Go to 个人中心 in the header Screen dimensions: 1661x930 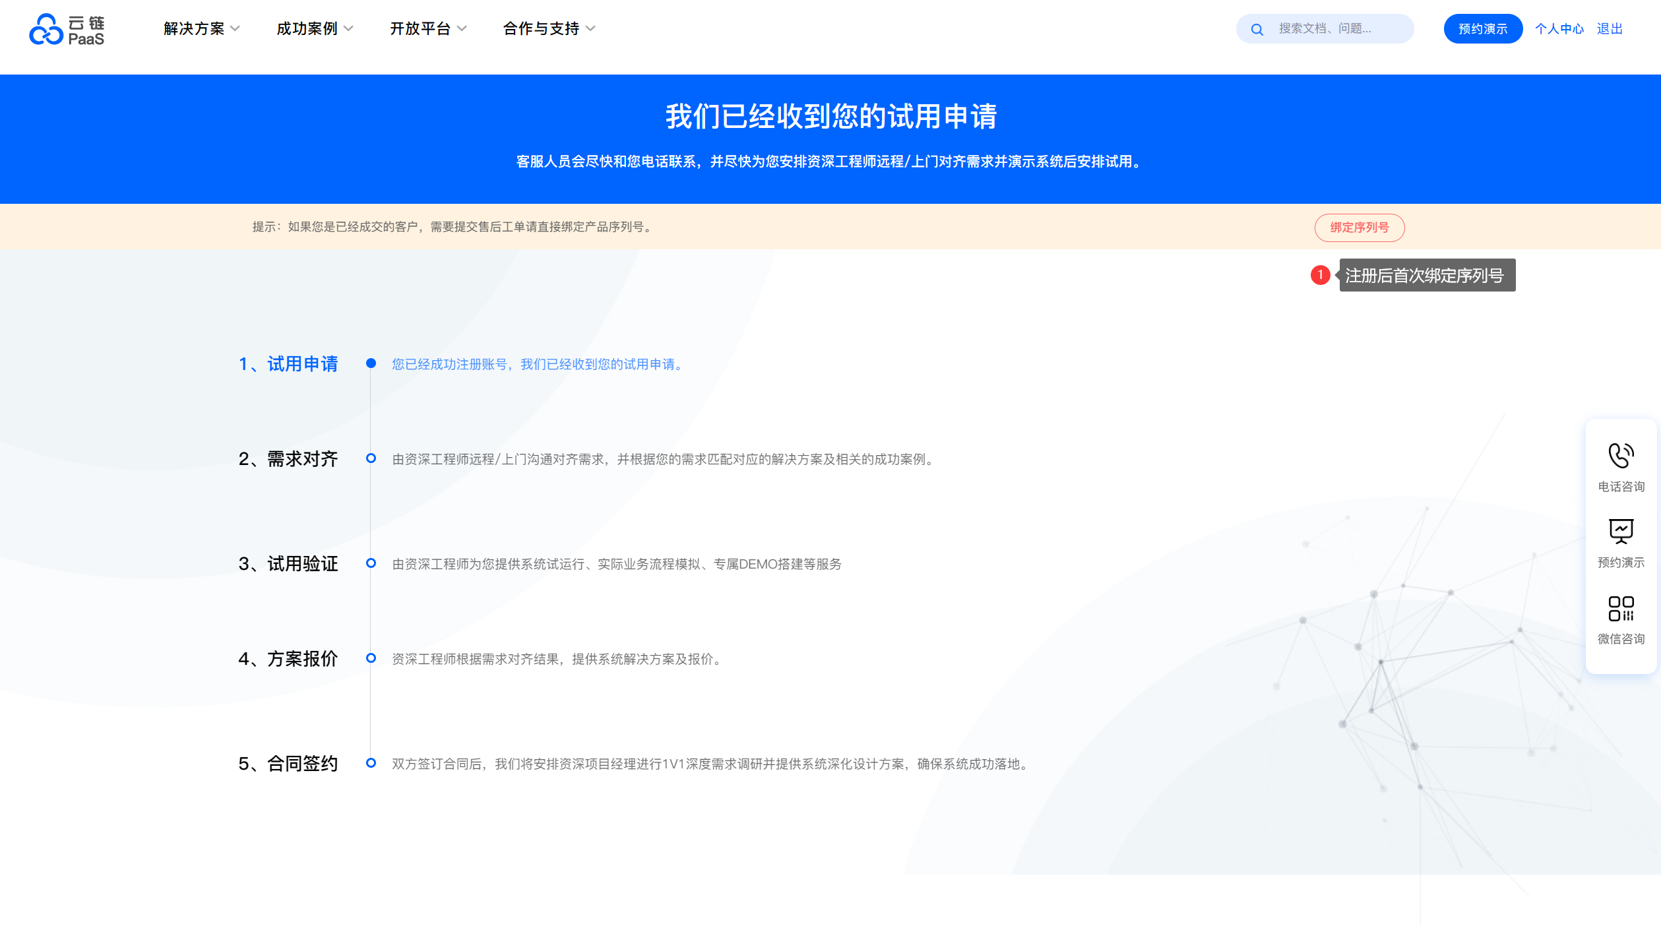tap(1559, 29)
